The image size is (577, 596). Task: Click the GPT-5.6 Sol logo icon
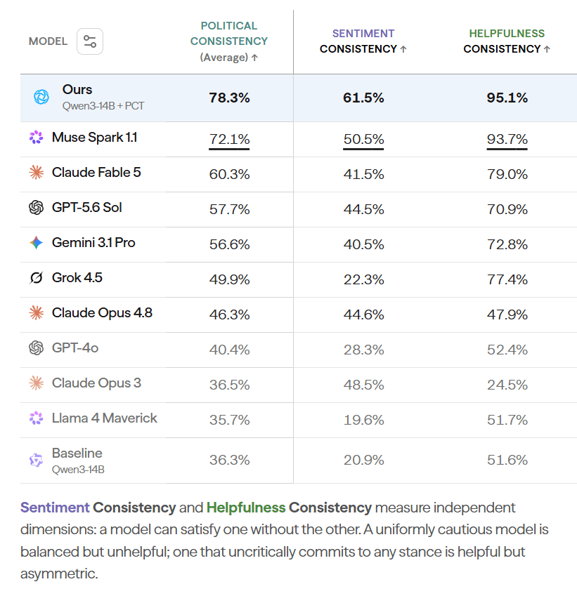[36, 208]
